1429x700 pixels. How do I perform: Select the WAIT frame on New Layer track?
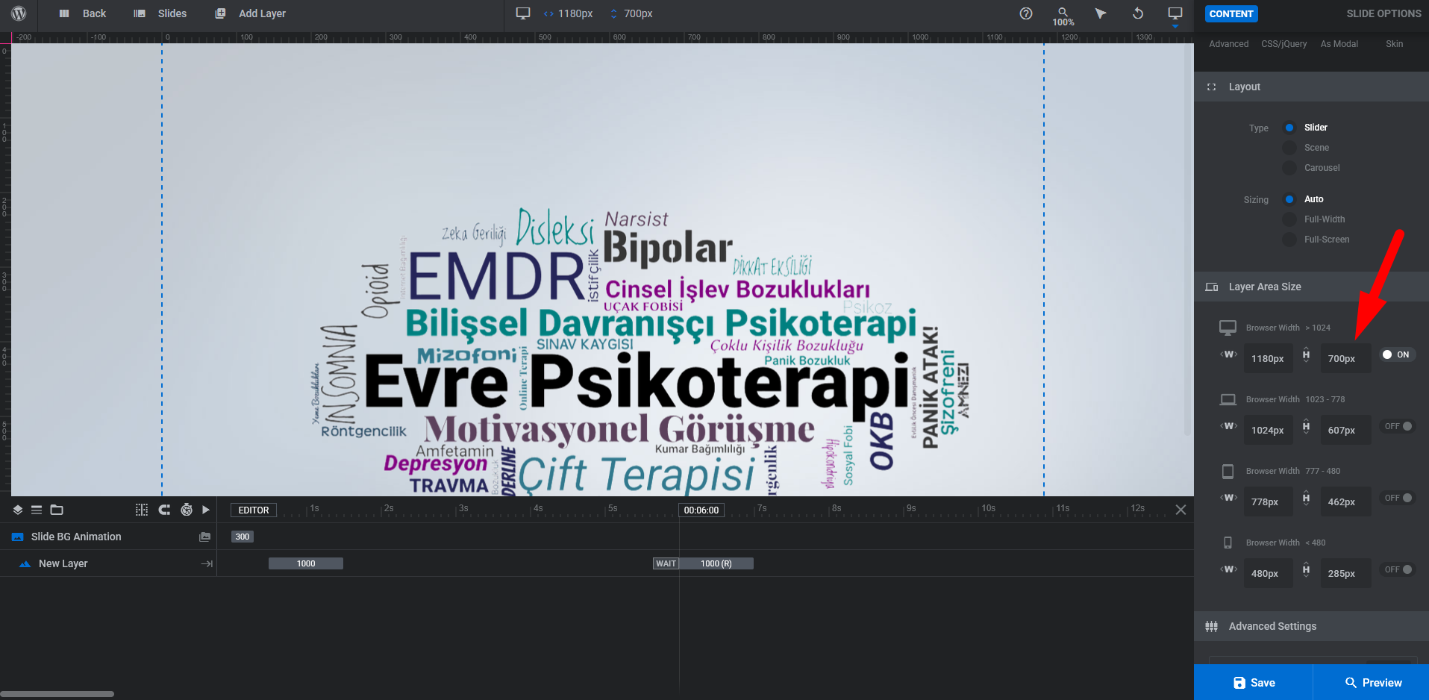pos(666,563)
